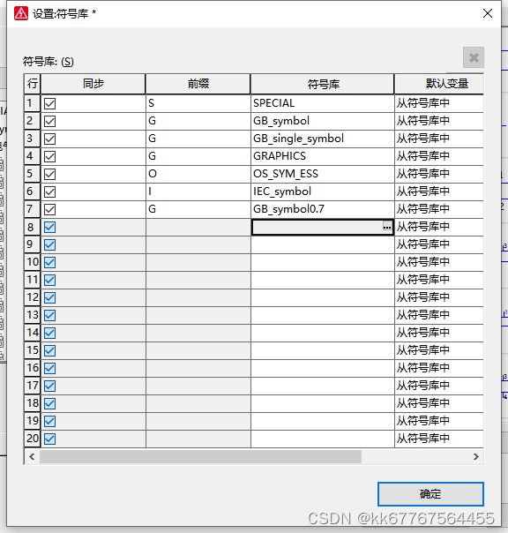Image resolution: width=508 pixels, height=533 pixels.
Task: Select prefix cell G in row 7
Action: [198, 209]
